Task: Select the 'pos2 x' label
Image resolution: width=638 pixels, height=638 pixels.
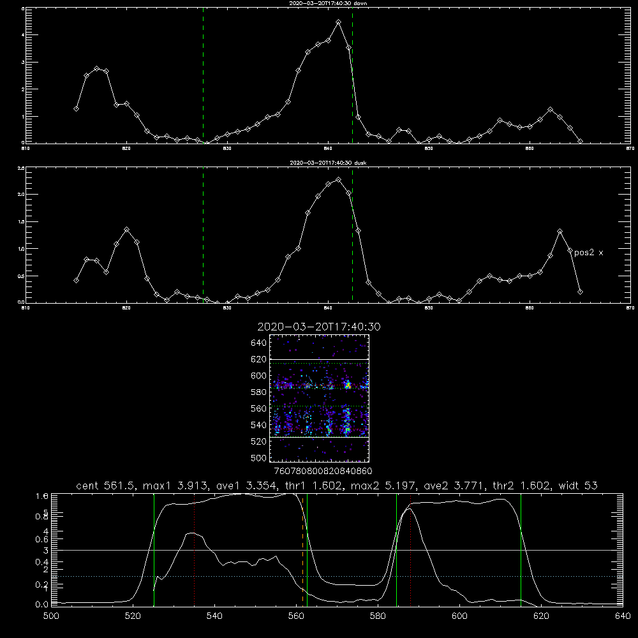Action: [589, 253]
